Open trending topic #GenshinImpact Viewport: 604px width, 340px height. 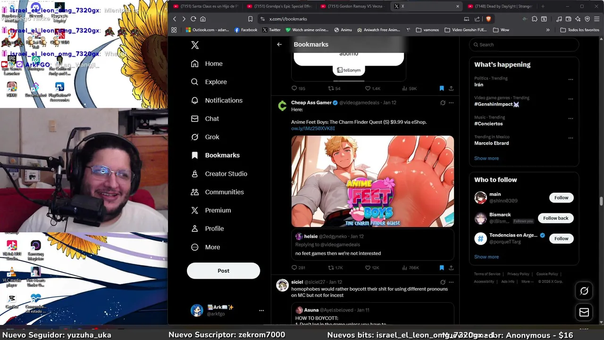pos(496,104)
